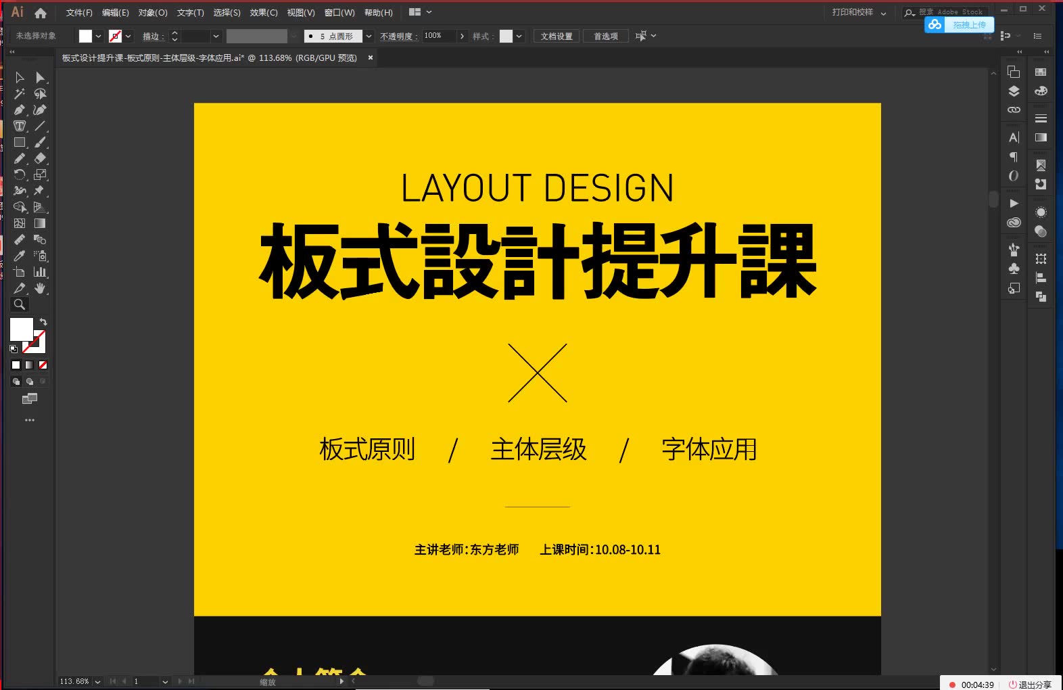1063x690 pixels.
Task: Swap fill and stroke colors
Action: pyautogui.click(x=43, y=322)
